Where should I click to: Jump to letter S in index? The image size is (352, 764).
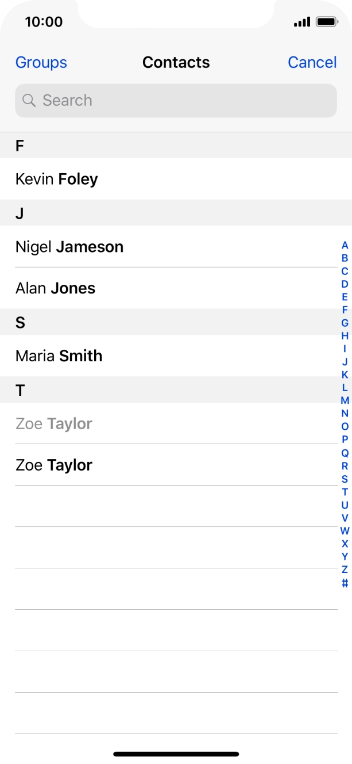(345, 479)
